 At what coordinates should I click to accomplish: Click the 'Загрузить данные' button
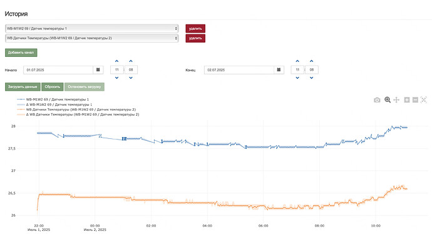click(x=23, y=87)
